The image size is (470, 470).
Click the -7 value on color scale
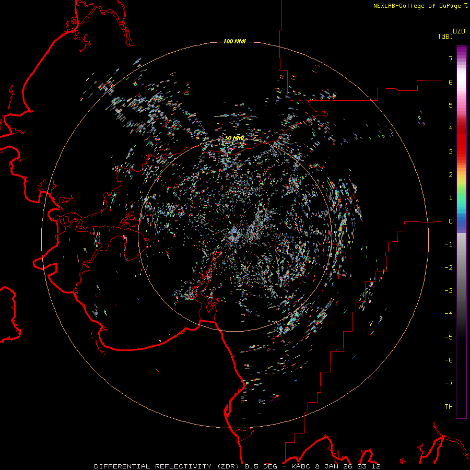tap(449, 383)
